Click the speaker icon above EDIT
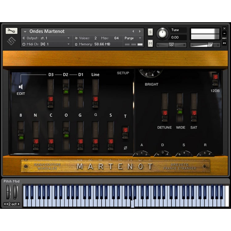 tap(21, 87)
